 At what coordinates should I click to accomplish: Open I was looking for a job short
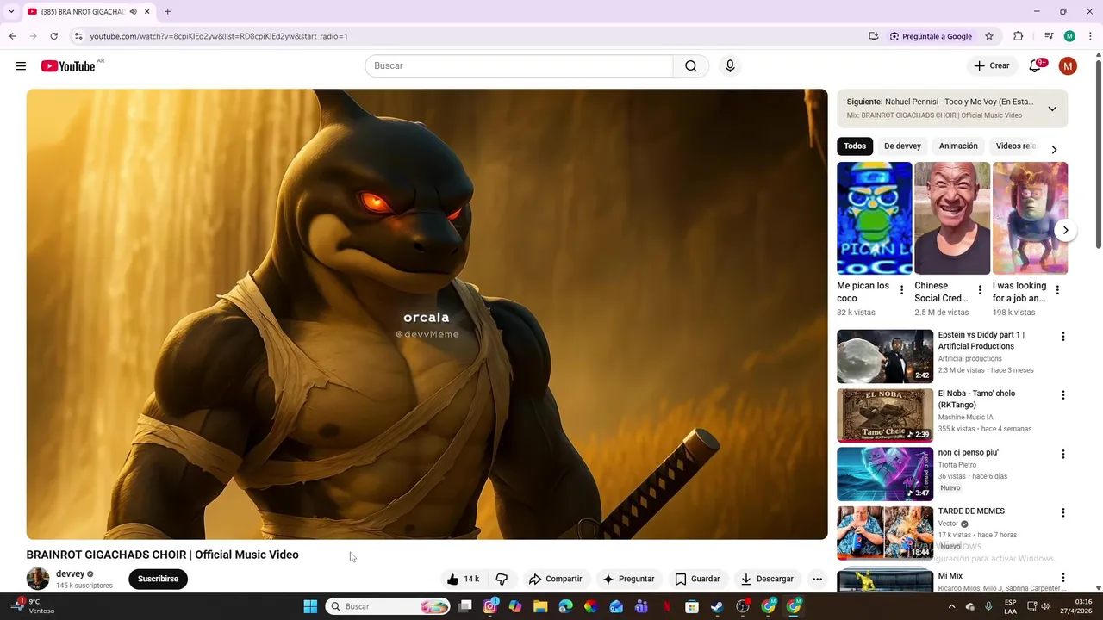(1030, 218)
